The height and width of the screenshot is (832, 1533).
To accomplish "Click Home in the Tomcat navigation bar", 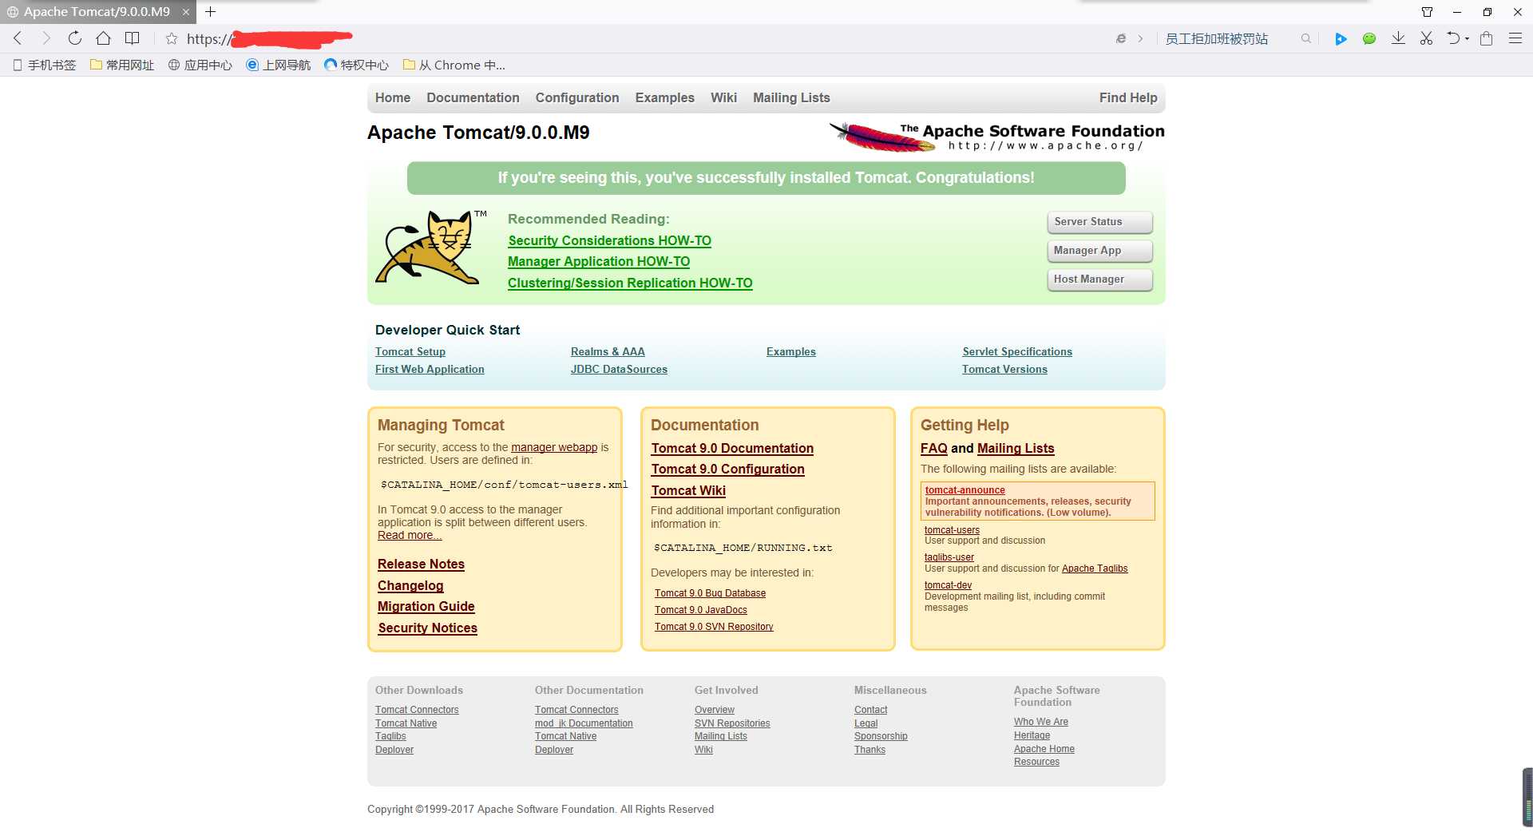I will tap(393, 97).
